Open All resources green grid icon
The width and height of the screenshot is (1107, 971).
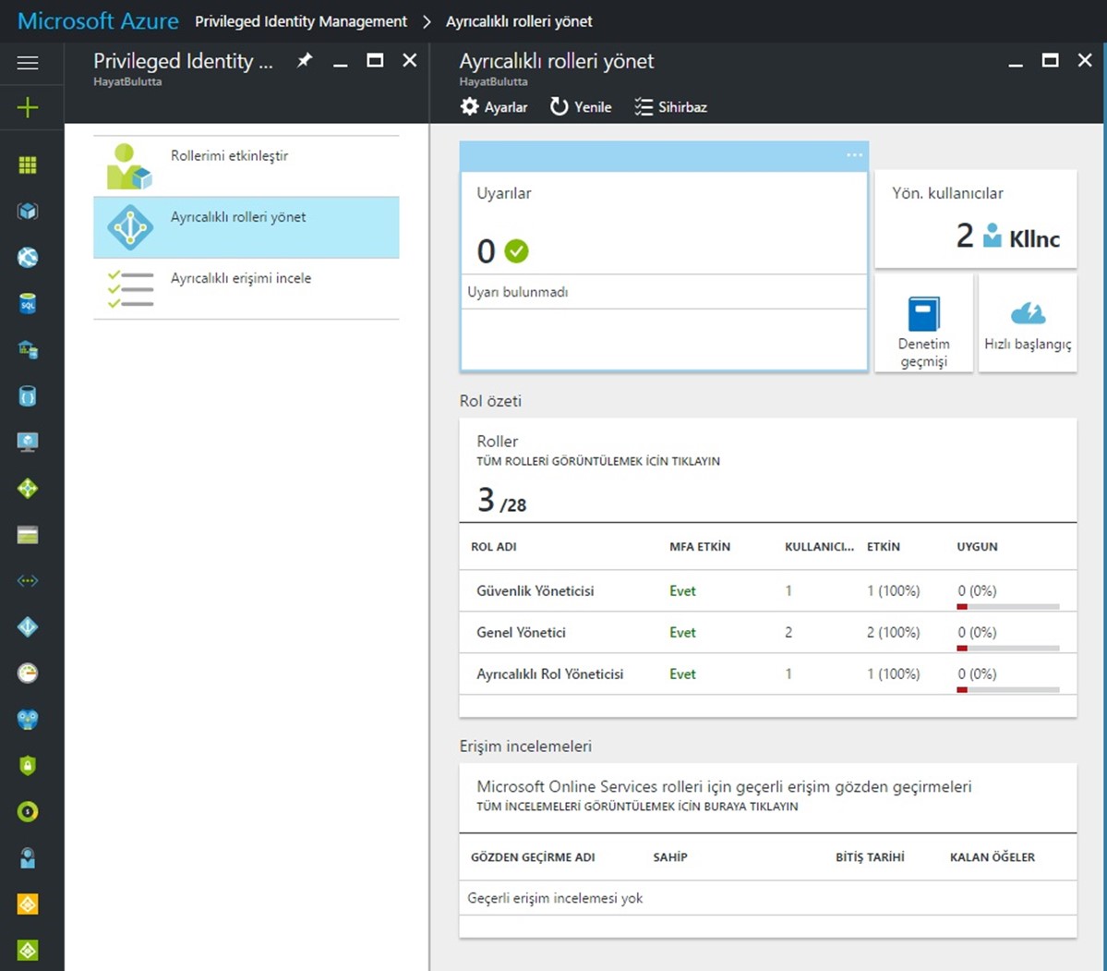point(28,165)
